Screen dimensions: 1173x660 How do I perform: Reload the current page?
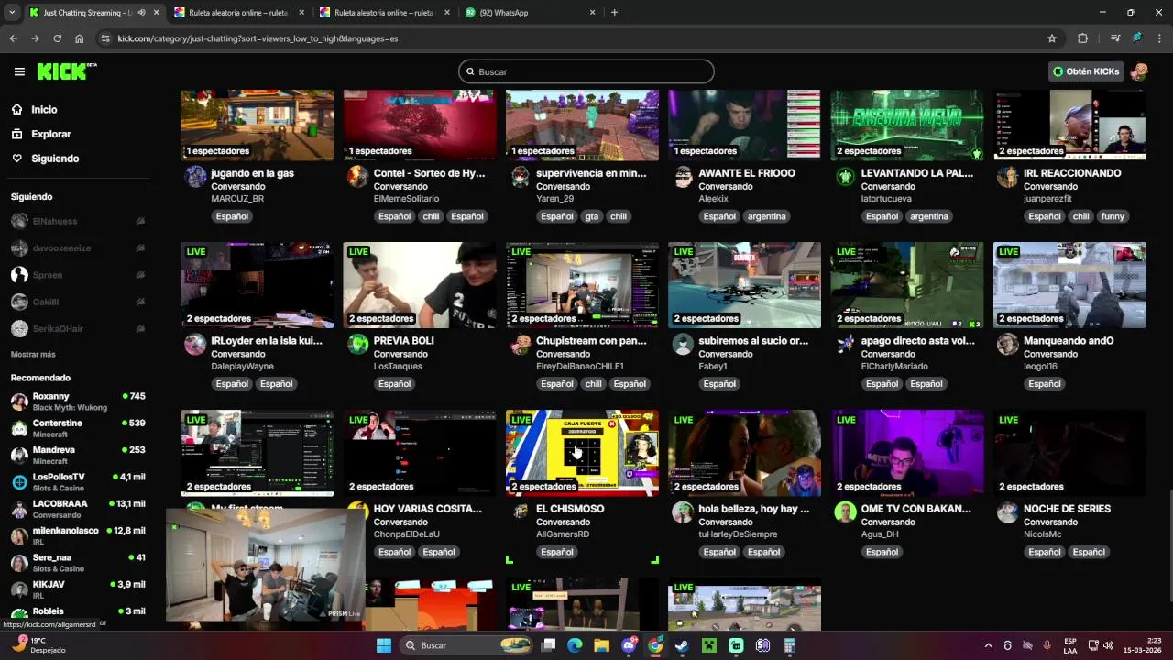coord(57,38)
